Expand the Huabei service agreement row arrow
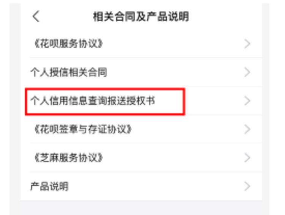This screenshot has width=285, height=215. (247, 44)
